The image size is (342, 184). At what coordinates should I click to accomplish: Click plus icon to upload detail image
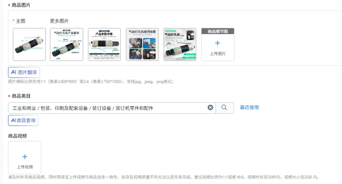pyautogui.click(x=218, y=43)
